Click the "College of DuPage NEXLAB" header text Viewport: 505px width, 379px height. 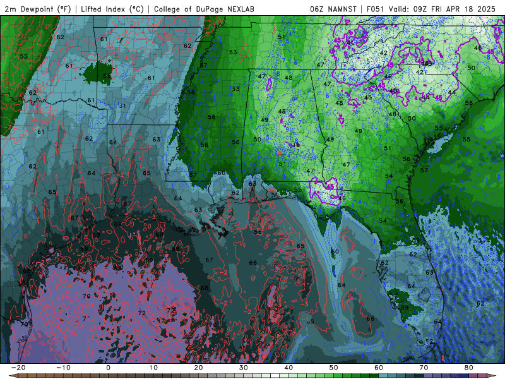tap(204, 9)
